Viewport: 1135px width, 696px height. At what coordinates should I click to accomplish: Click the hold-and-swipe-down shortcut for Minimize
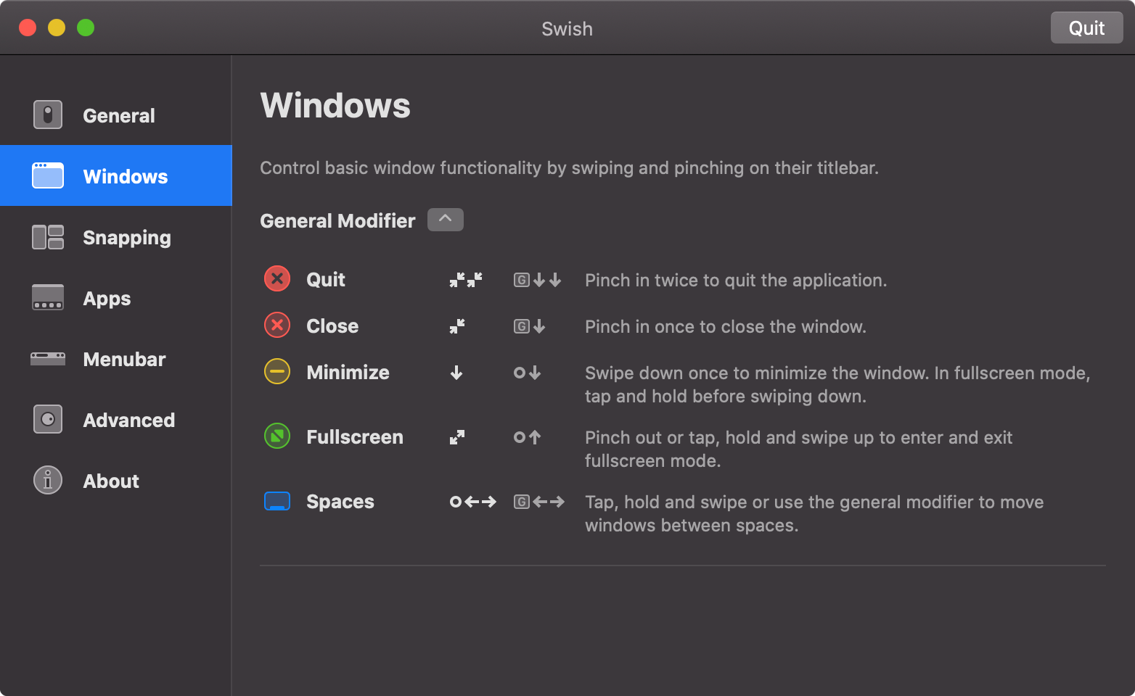click(x=528, y=373)
